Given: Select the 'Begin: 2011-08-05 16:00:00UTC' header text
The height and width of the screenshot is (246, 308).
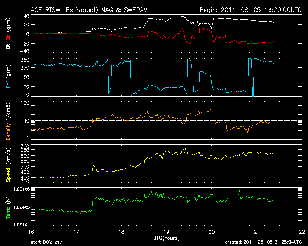Looking at the screenshot, I should (x=251, y=10).
